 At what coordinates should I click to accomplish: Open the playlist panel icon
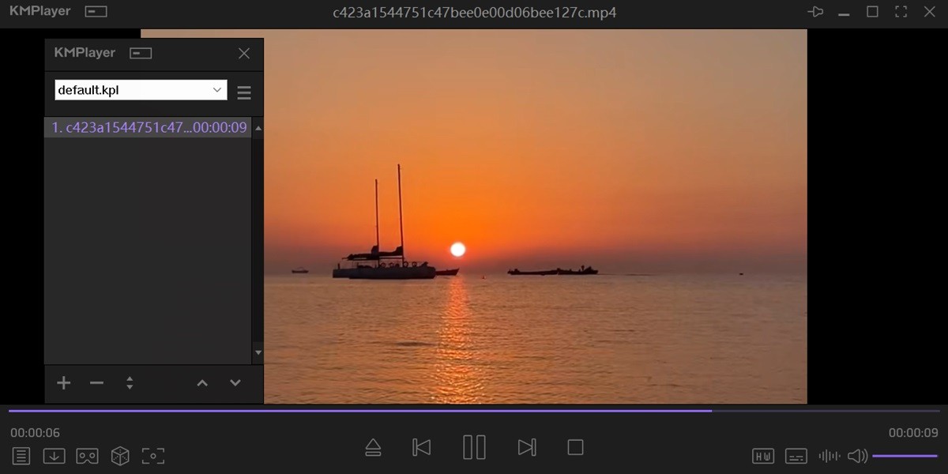pos(21,456)
